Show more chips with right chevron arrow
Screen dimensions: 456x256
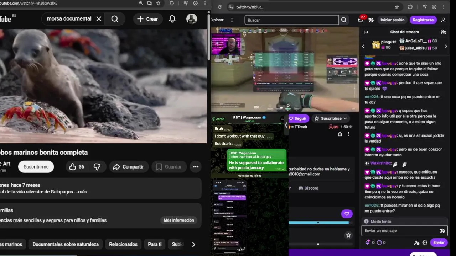pyautogui.click(x=193, y=244)
